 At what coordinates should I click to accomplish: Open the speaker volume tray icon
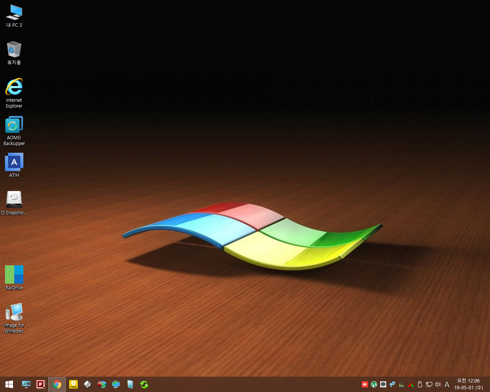tap(438, 384)
